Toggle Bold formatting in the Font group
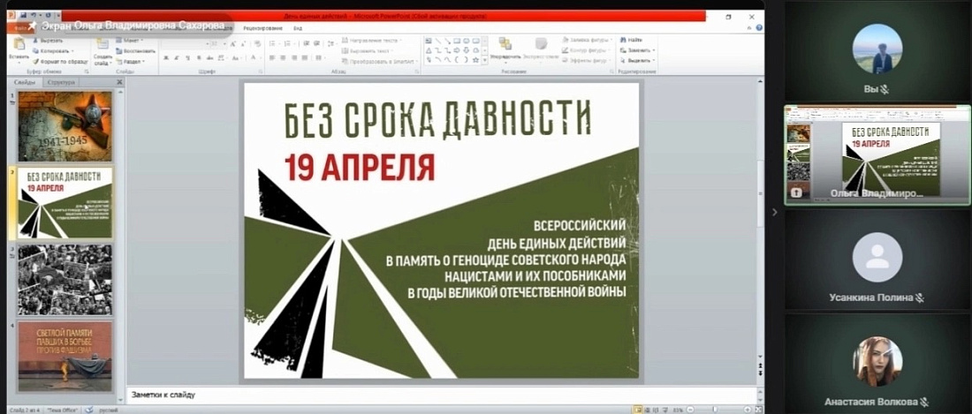 tap(166, 57)
